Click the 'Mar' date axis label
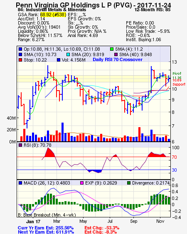 pyautogui.click(x=57, y=221)
